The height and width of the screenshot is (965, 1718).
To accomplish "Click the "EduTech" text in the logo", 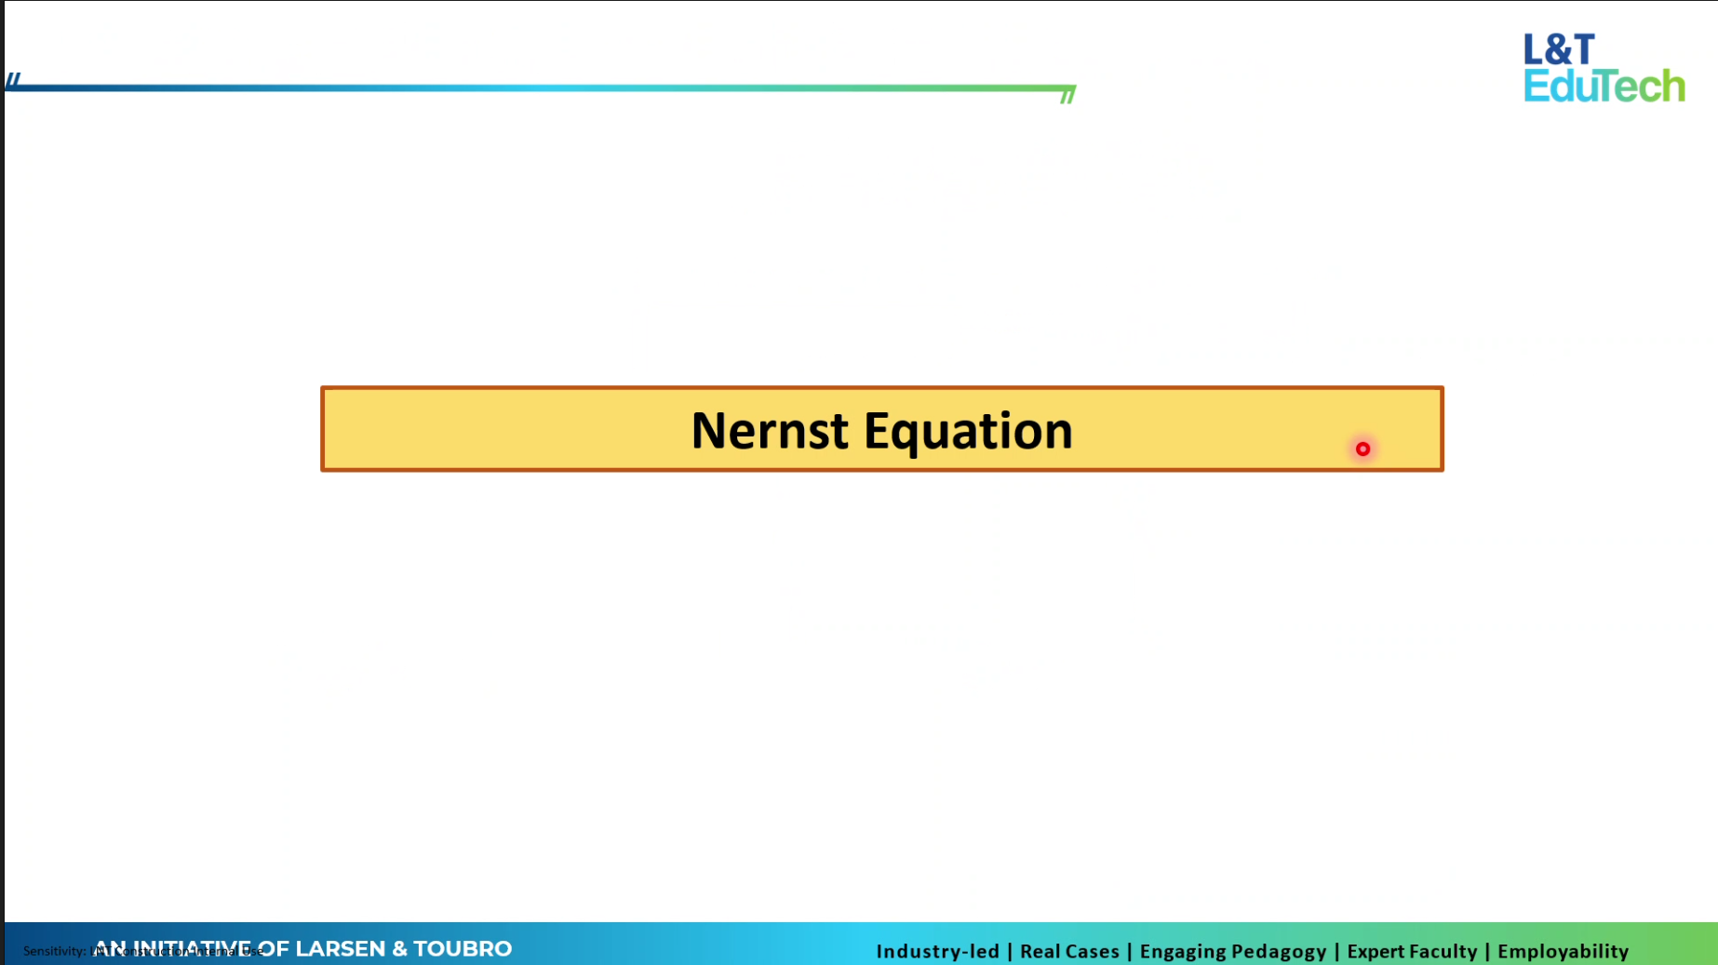I will tap(1604, 87).
